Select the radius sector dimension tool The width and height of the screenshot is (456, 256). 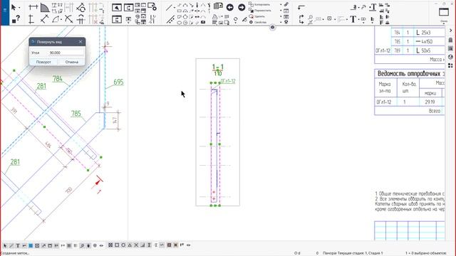click(44, 8)
